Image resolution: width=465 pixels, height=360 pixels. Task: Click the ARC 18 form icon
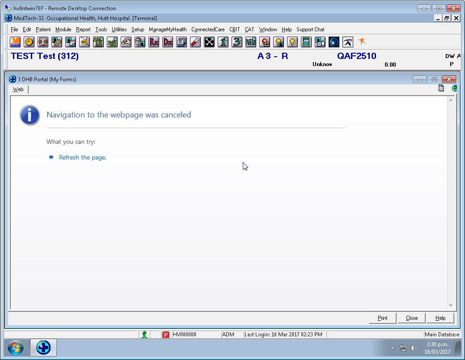coord(98,42)
